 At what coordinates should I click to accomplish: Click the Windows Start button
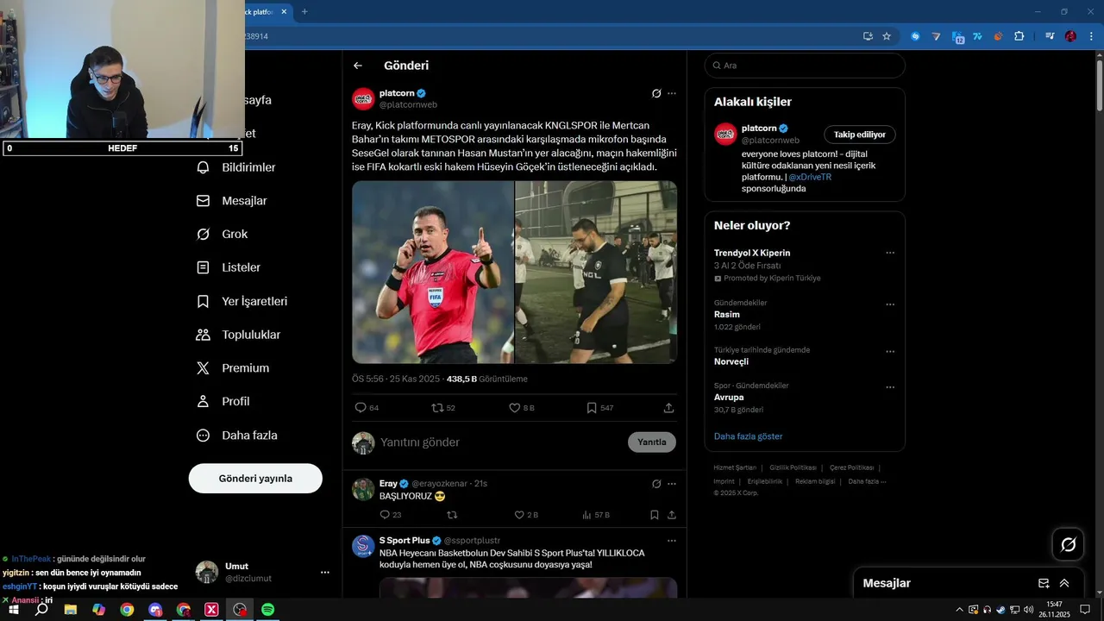pyautogui.click(x=14, y=609)
